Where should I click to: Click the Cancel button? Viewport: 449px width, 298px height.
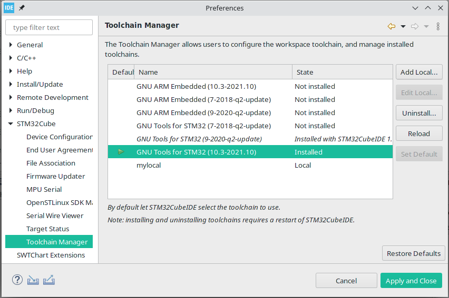click(346, 281)
